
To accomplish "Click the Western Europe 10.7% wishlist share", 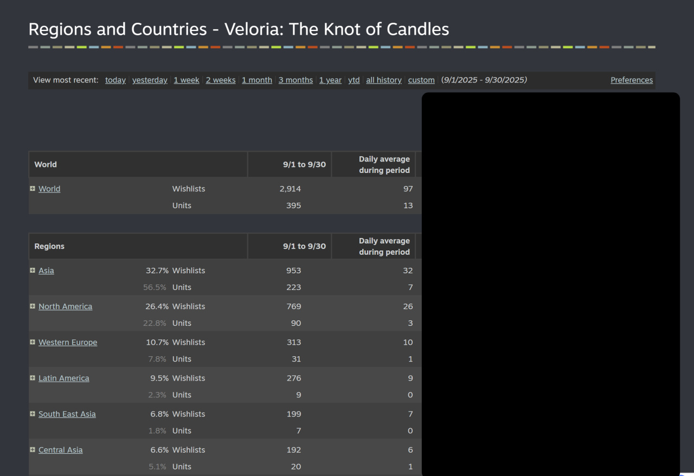I will coord(158,342).
